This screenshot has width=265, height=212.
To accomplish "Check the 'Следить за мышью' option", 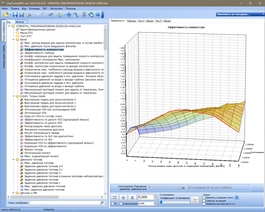I will coord(204,201).
